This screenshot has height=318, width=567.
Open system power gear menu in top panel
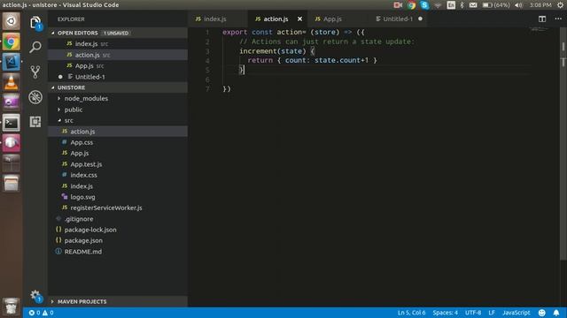tap(560, 5)
